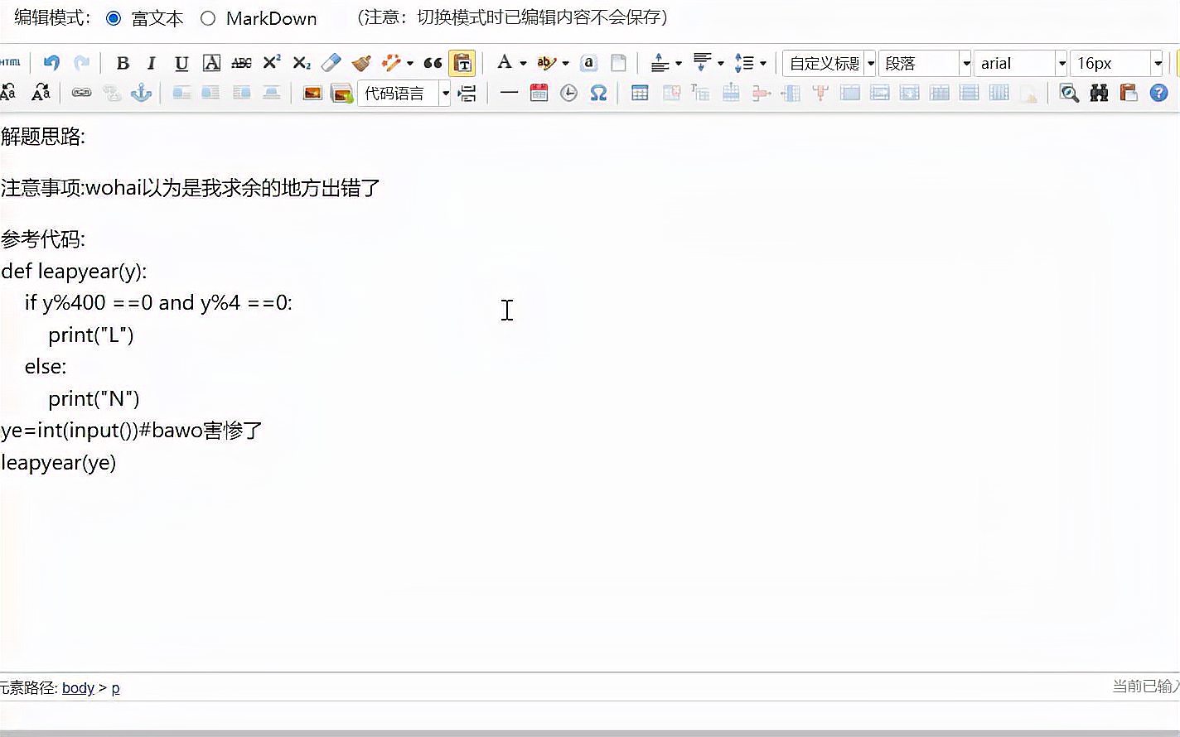The image size is (1180, 737).
Task: Select the 富文本 editing mode radio button
Action: click(114, 18)
